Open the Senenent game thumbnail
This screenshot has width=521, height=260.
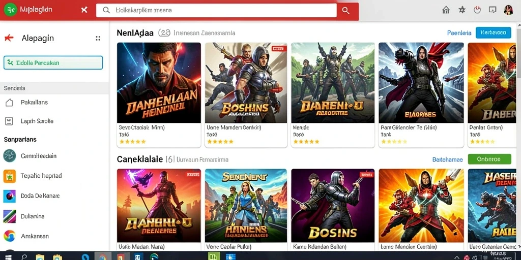point(246,206)
